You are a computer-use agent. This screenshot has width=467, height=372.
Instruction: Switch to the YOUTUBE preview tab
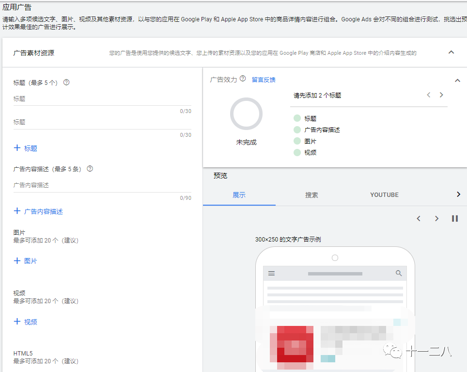click(384, 194)
